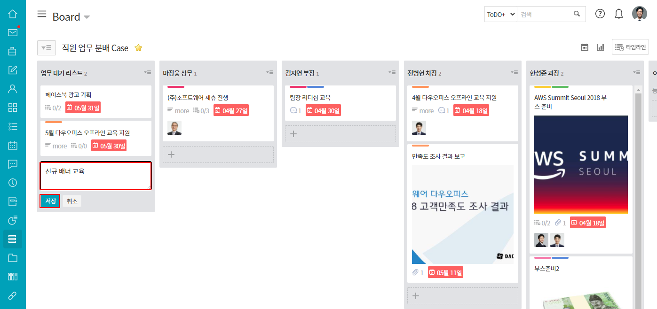Open the help question mark icon
This screenshot has width=657, height=309.
coord(600,14)
